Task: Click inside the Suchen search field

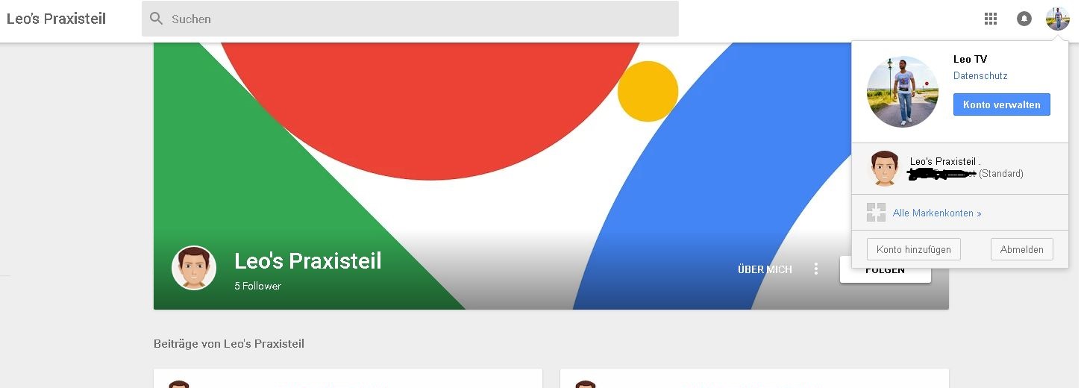Action: click(x=410, y=19)
